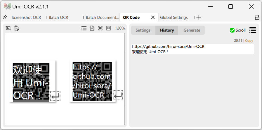Click the pin window icon in tab bar

click(x=5, y=17)
